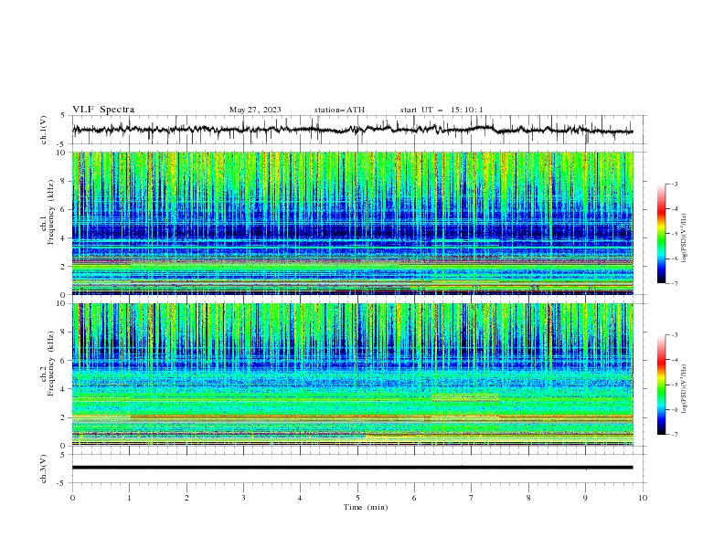
Task: Select the ch.1 color bar "log(PSD)(V²/Hz)" label
Action: 685,238
